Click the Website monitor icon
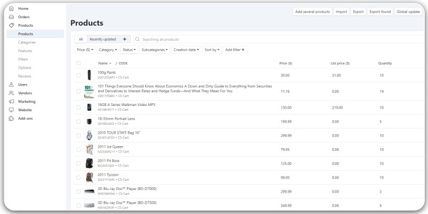 pos(12,110)
